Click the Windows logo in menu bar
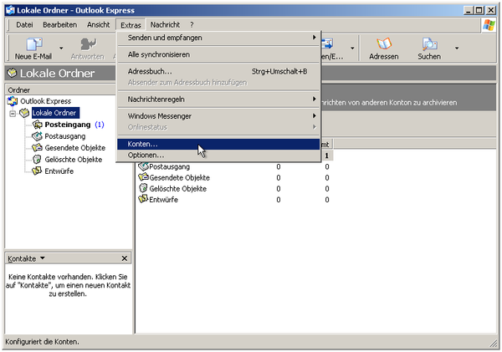This screenshot has height=352, width=502. pyautogui.click(x=489, y=25)
